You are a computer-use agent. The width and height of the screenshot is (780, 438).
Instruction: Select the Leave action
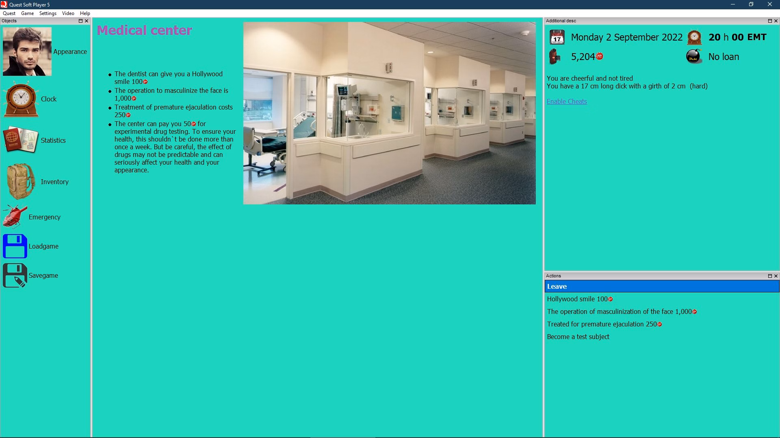662,286
